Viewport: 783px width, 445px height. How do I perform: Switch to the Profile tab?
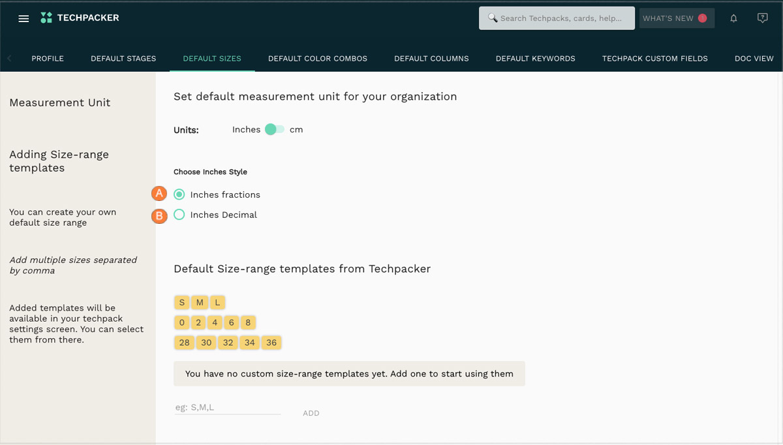click(x=48, y=59)
